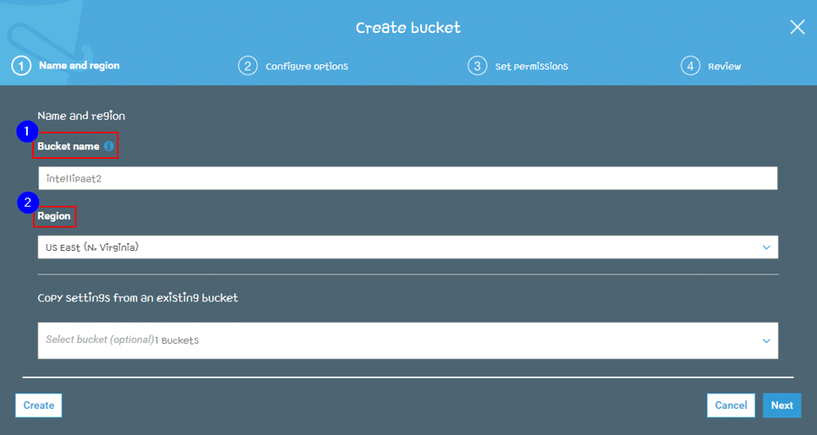Jump to Review step
Screen dimensions: 817x435
point(724,67)
